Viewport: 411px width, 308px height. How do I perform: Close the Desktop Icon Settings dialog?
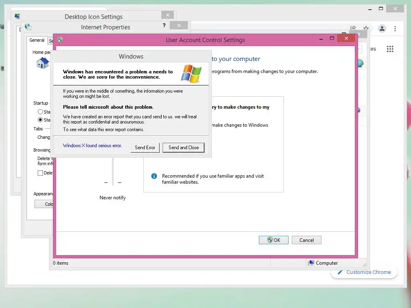pos(168,15)
